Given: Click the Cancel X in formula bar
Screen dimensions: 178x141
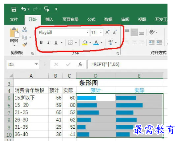Looking at the screenshot, I should click(56, 64).
